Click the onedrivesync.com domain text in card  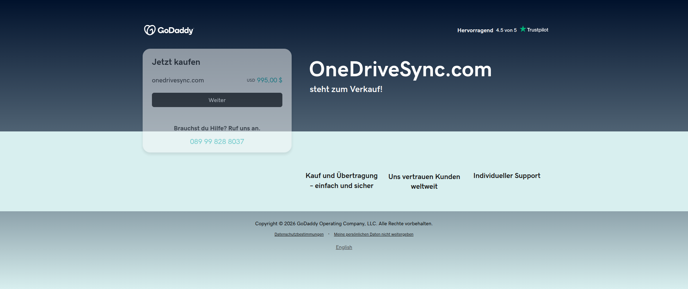click(178, 80)
